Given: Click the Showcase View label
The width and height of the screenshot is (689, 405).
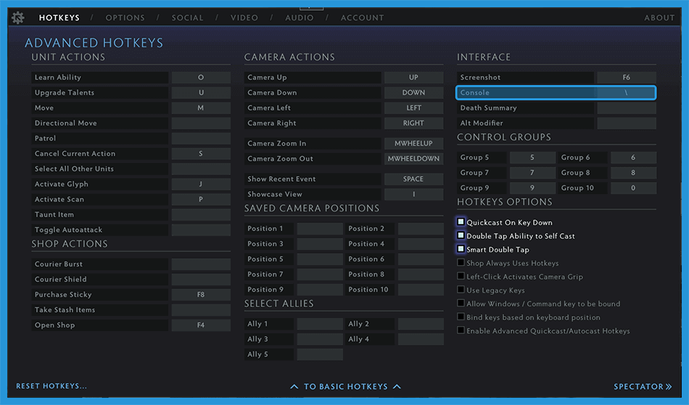Looking at the screenshot, I should tap(275, 194).
